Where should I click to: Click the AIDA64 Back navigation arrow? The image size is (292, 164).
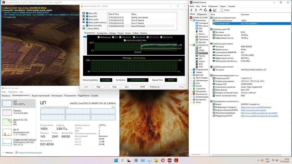click(x=192, y=10)
